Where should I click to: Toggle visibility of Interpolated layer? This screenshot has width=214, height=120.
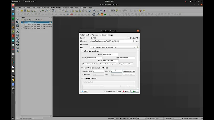pyautogui.click(x=24, y=23)
